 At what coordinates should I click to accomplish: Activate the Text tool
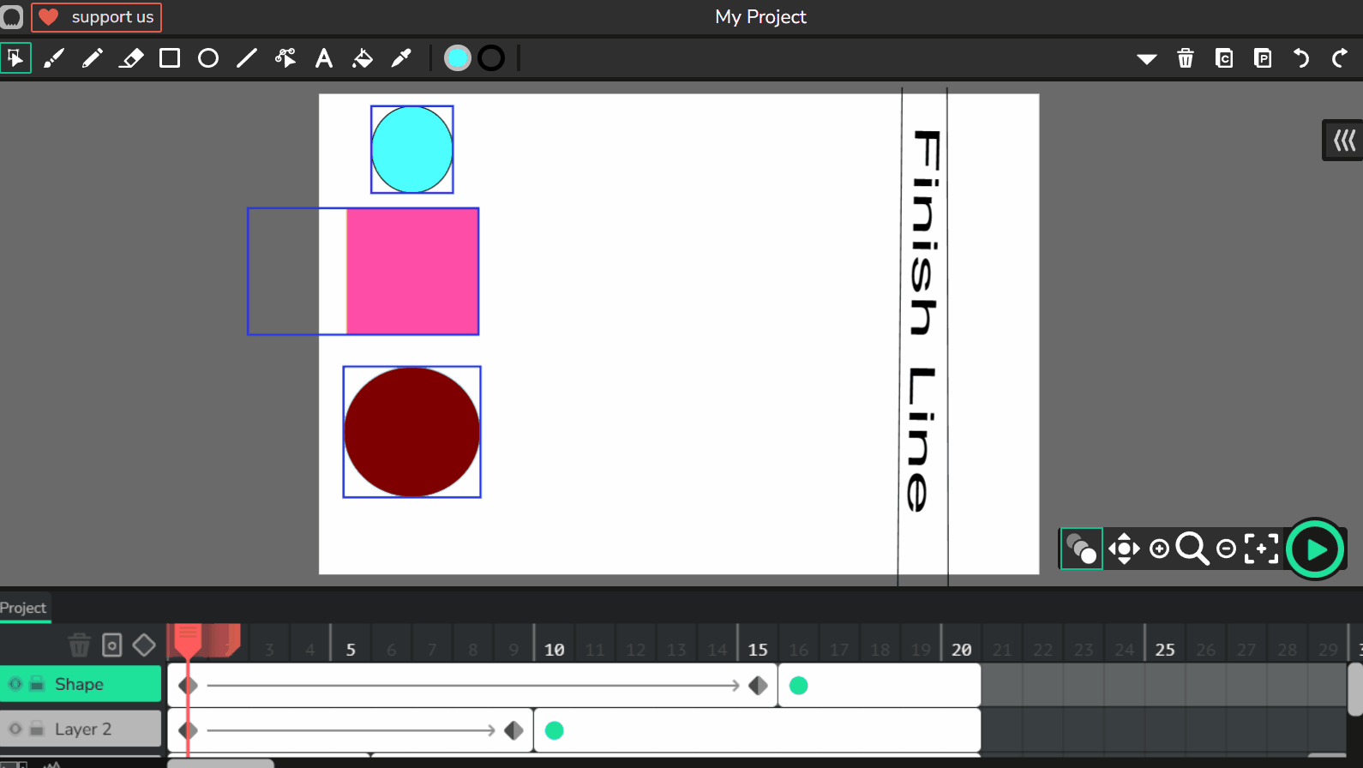tap(323, 58)
